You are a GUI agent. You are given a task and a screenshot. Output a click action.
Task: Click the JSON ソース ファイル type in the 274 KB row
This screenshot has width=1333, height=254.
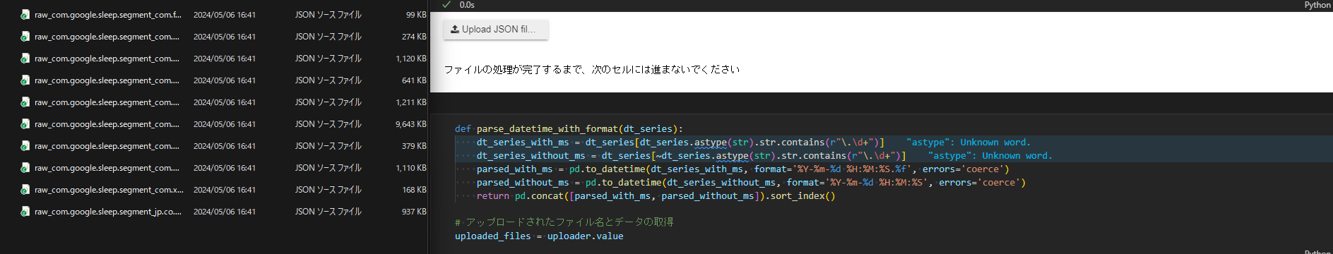point(328,37)
